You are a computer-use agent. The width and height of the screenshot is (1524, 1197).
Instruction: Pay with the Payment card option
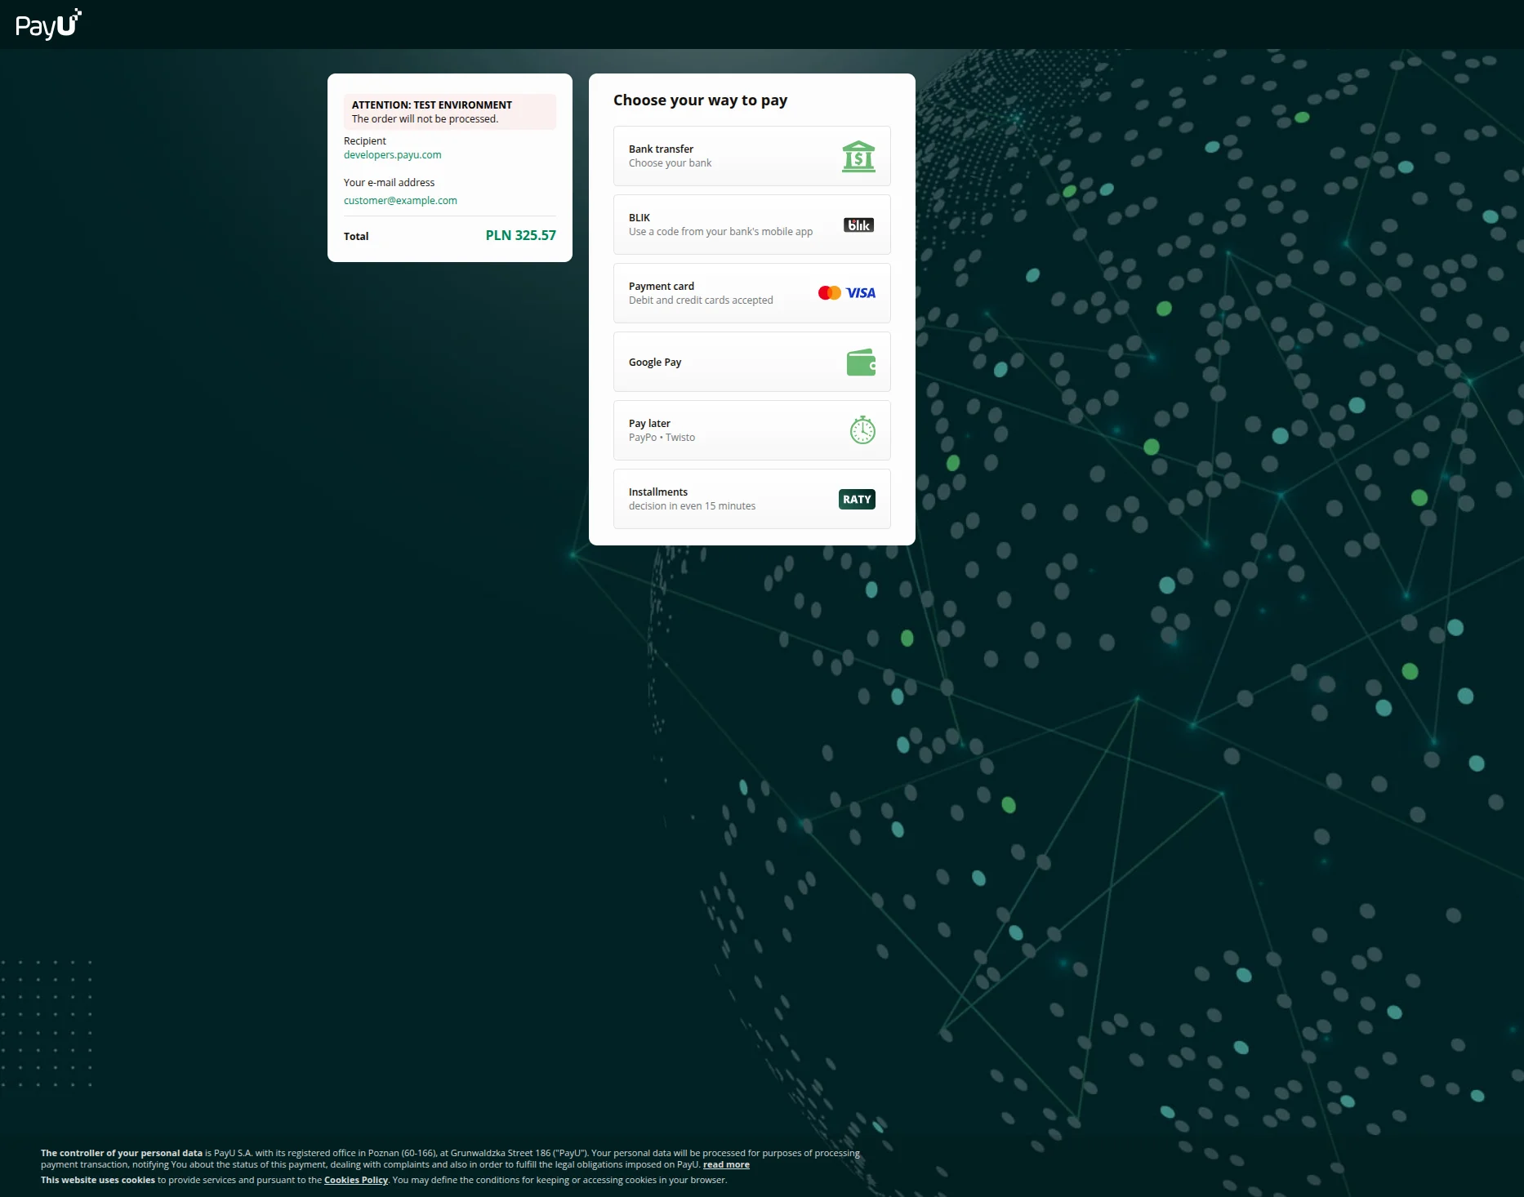tap(751, 293)
